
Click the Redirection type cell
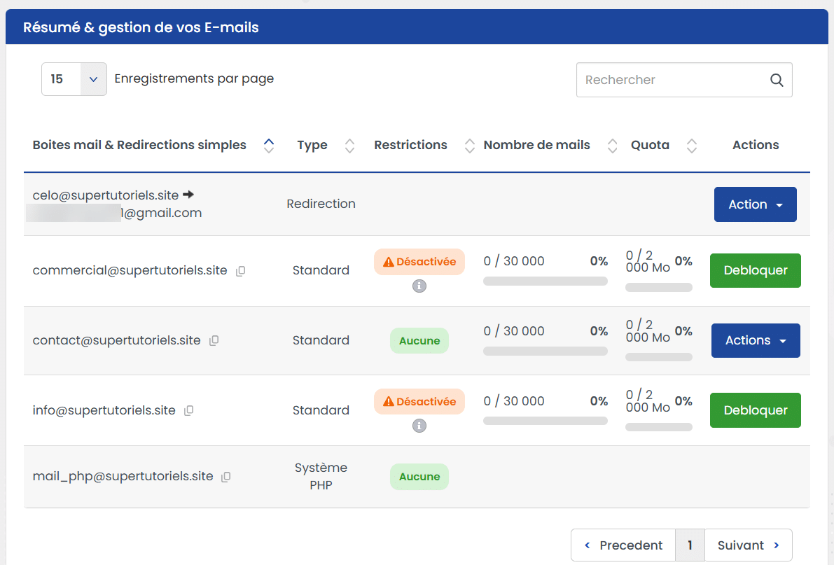tap(321, 204)
